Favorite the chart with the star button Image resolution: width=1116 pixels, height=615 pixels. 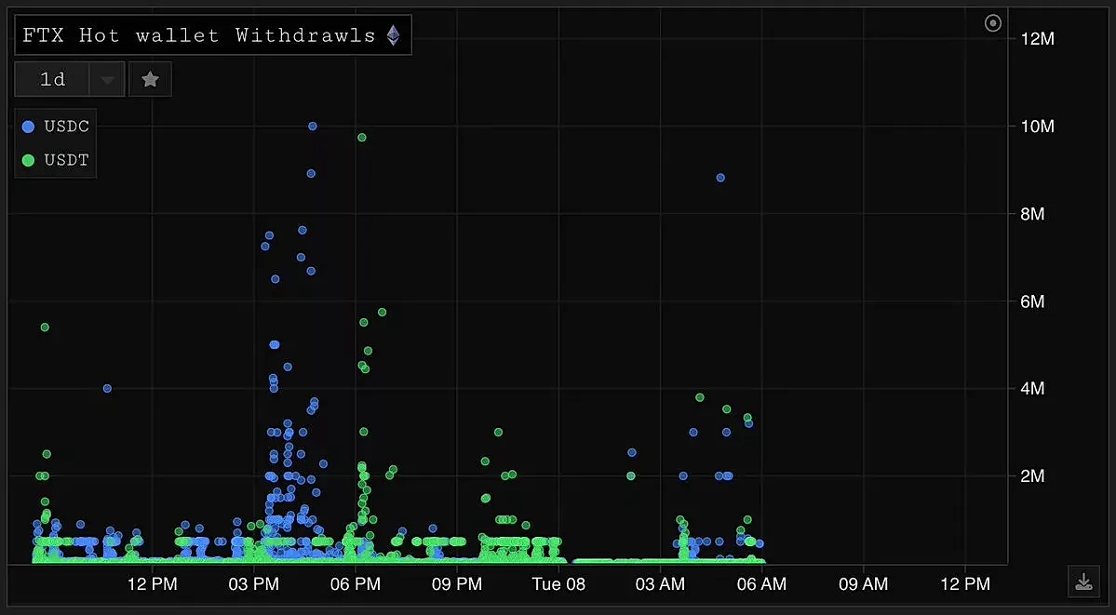coord(150,79)
